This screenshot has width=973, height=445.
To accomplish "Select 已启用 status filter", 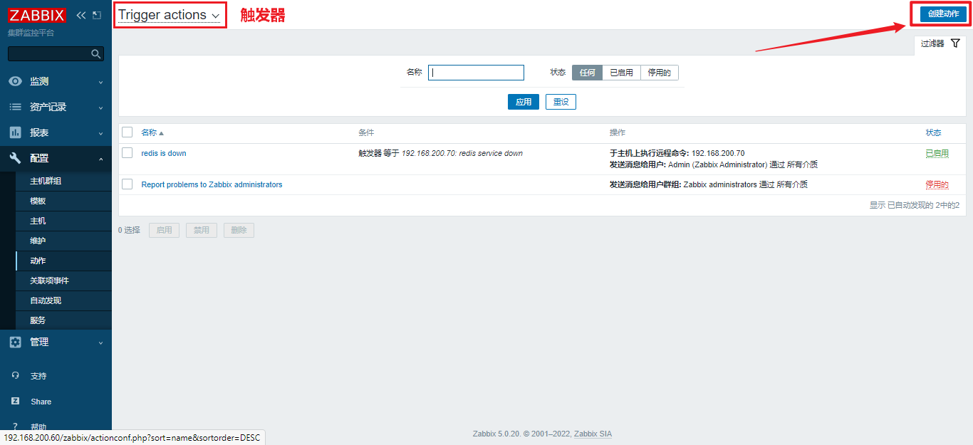I will coord(621,73).
